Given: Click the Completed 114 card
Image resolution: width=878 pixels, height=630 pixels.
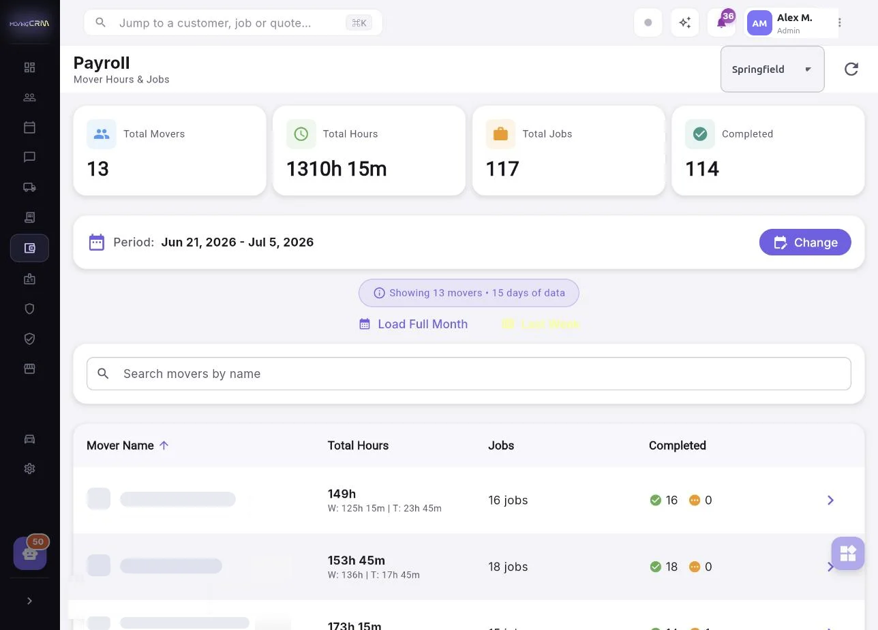Looking at the screenshot, I should (x=768, y=151).
